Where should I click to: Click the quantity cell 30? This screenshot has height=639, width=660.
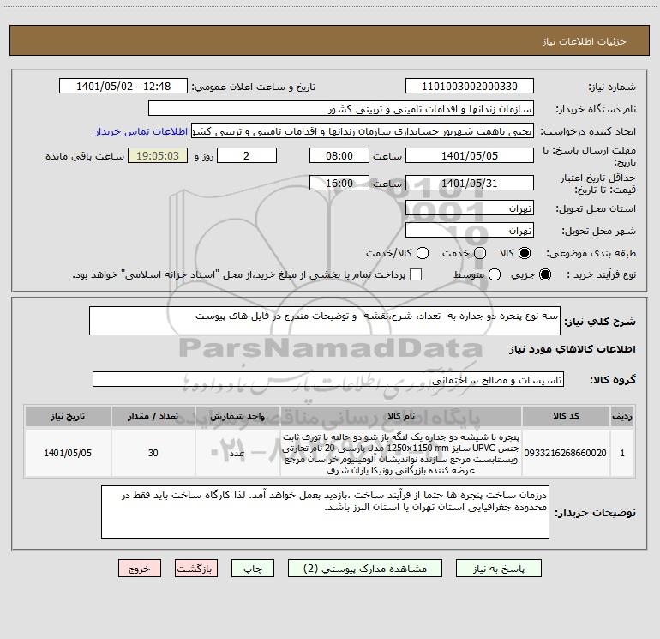point(153,453)
